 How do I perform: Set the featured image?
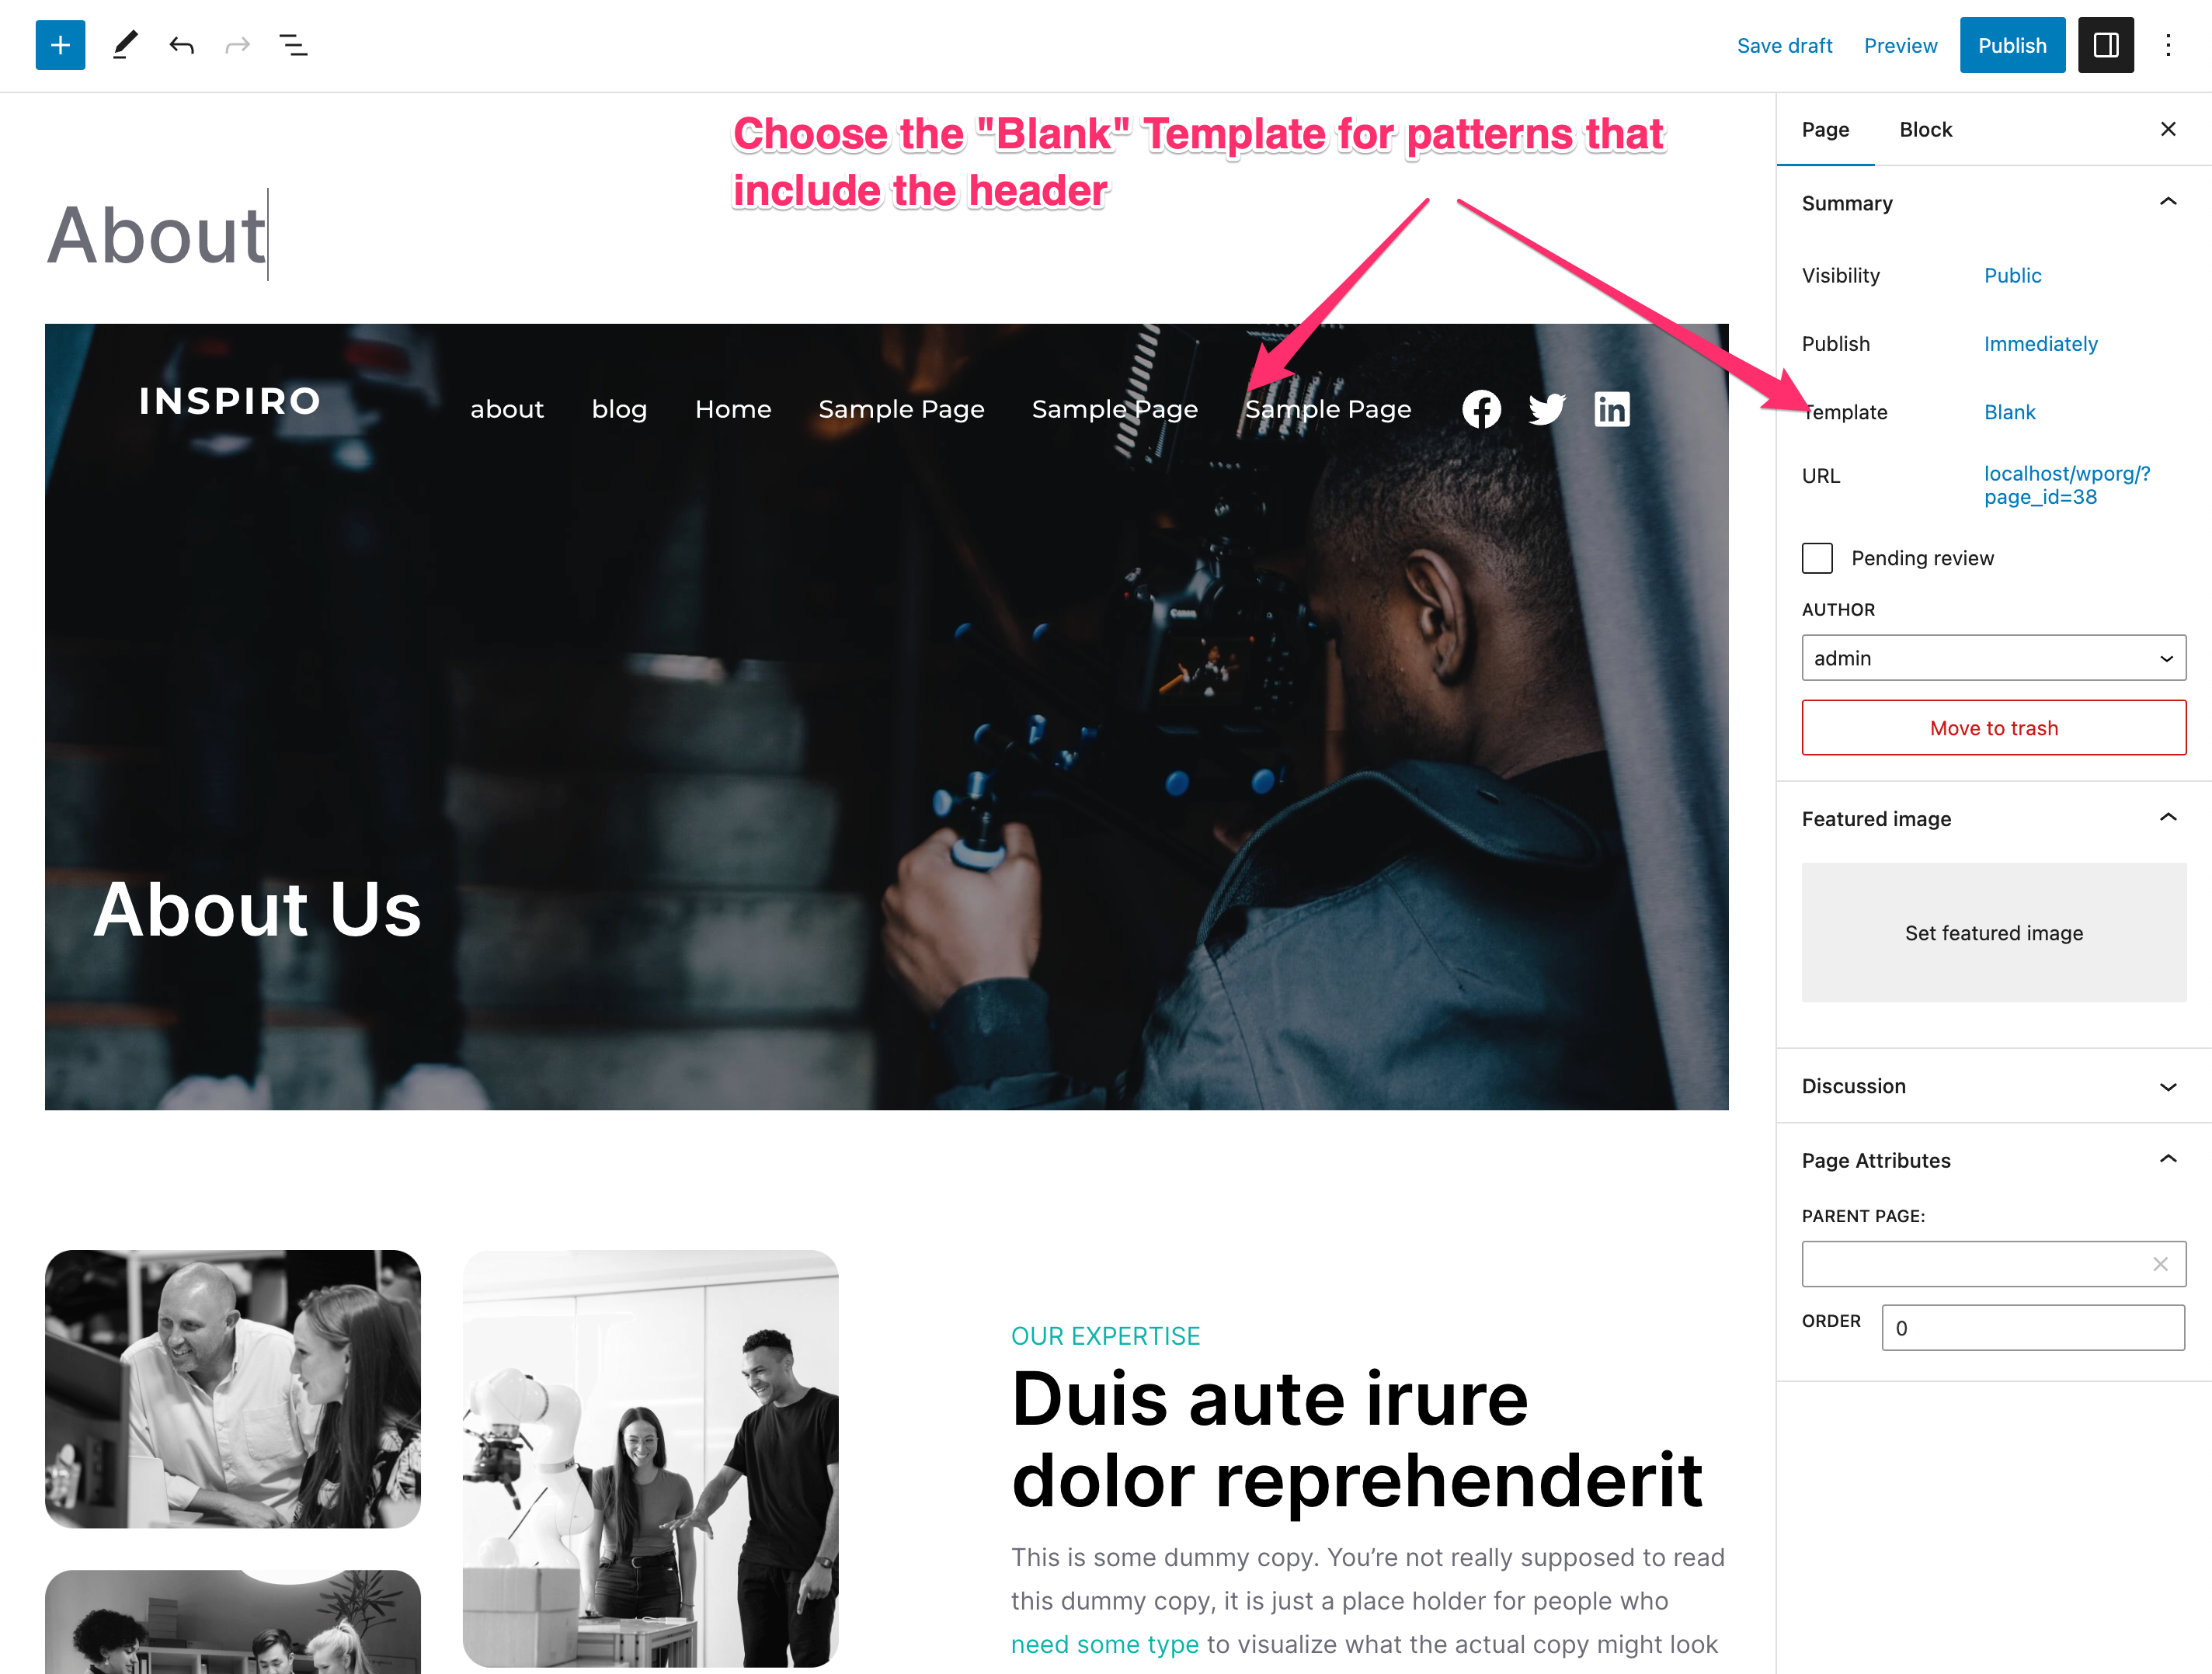tap(1993, 933)
